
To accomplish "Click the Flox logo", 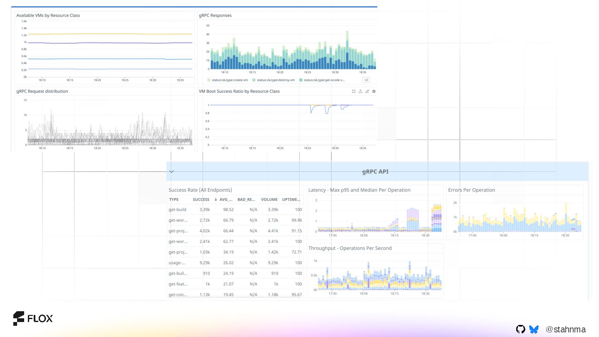I will (33, 319).
